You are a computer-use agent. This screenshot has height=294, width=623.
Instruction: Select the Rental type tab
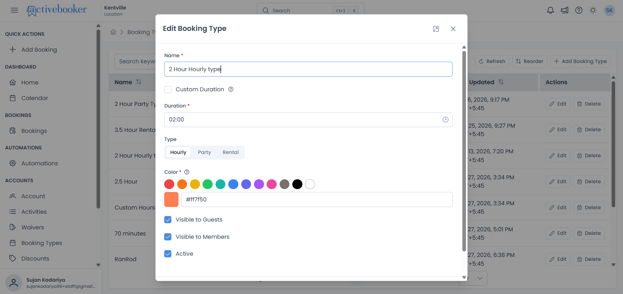(x=231, y=152)
